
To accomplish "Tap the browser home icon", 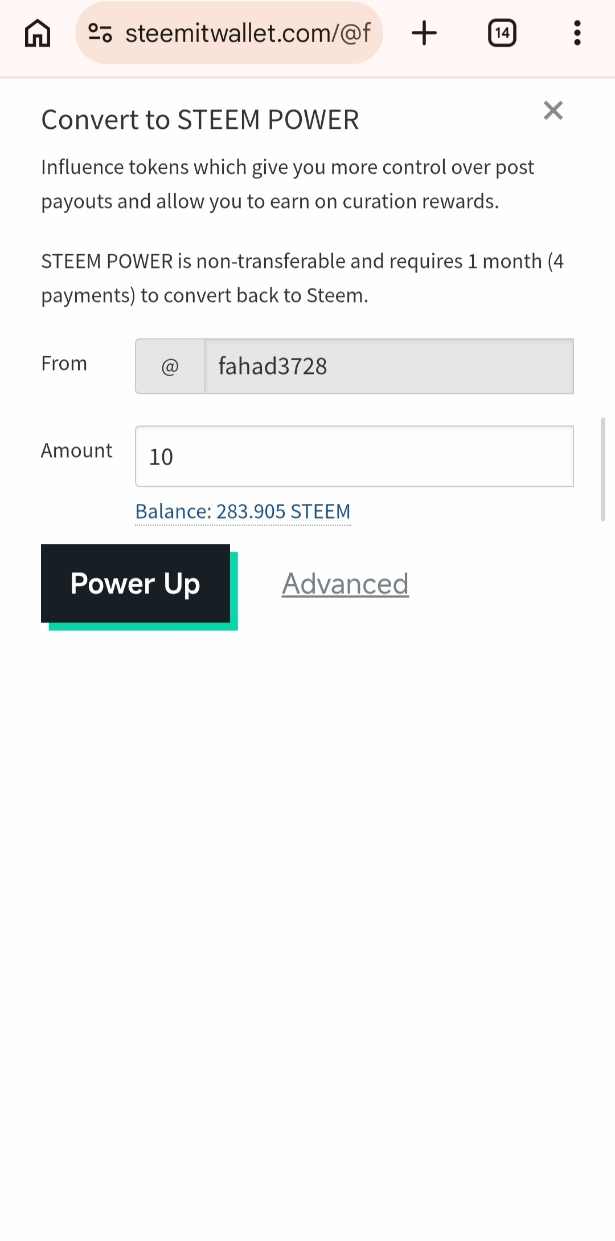I will point(38,33).
